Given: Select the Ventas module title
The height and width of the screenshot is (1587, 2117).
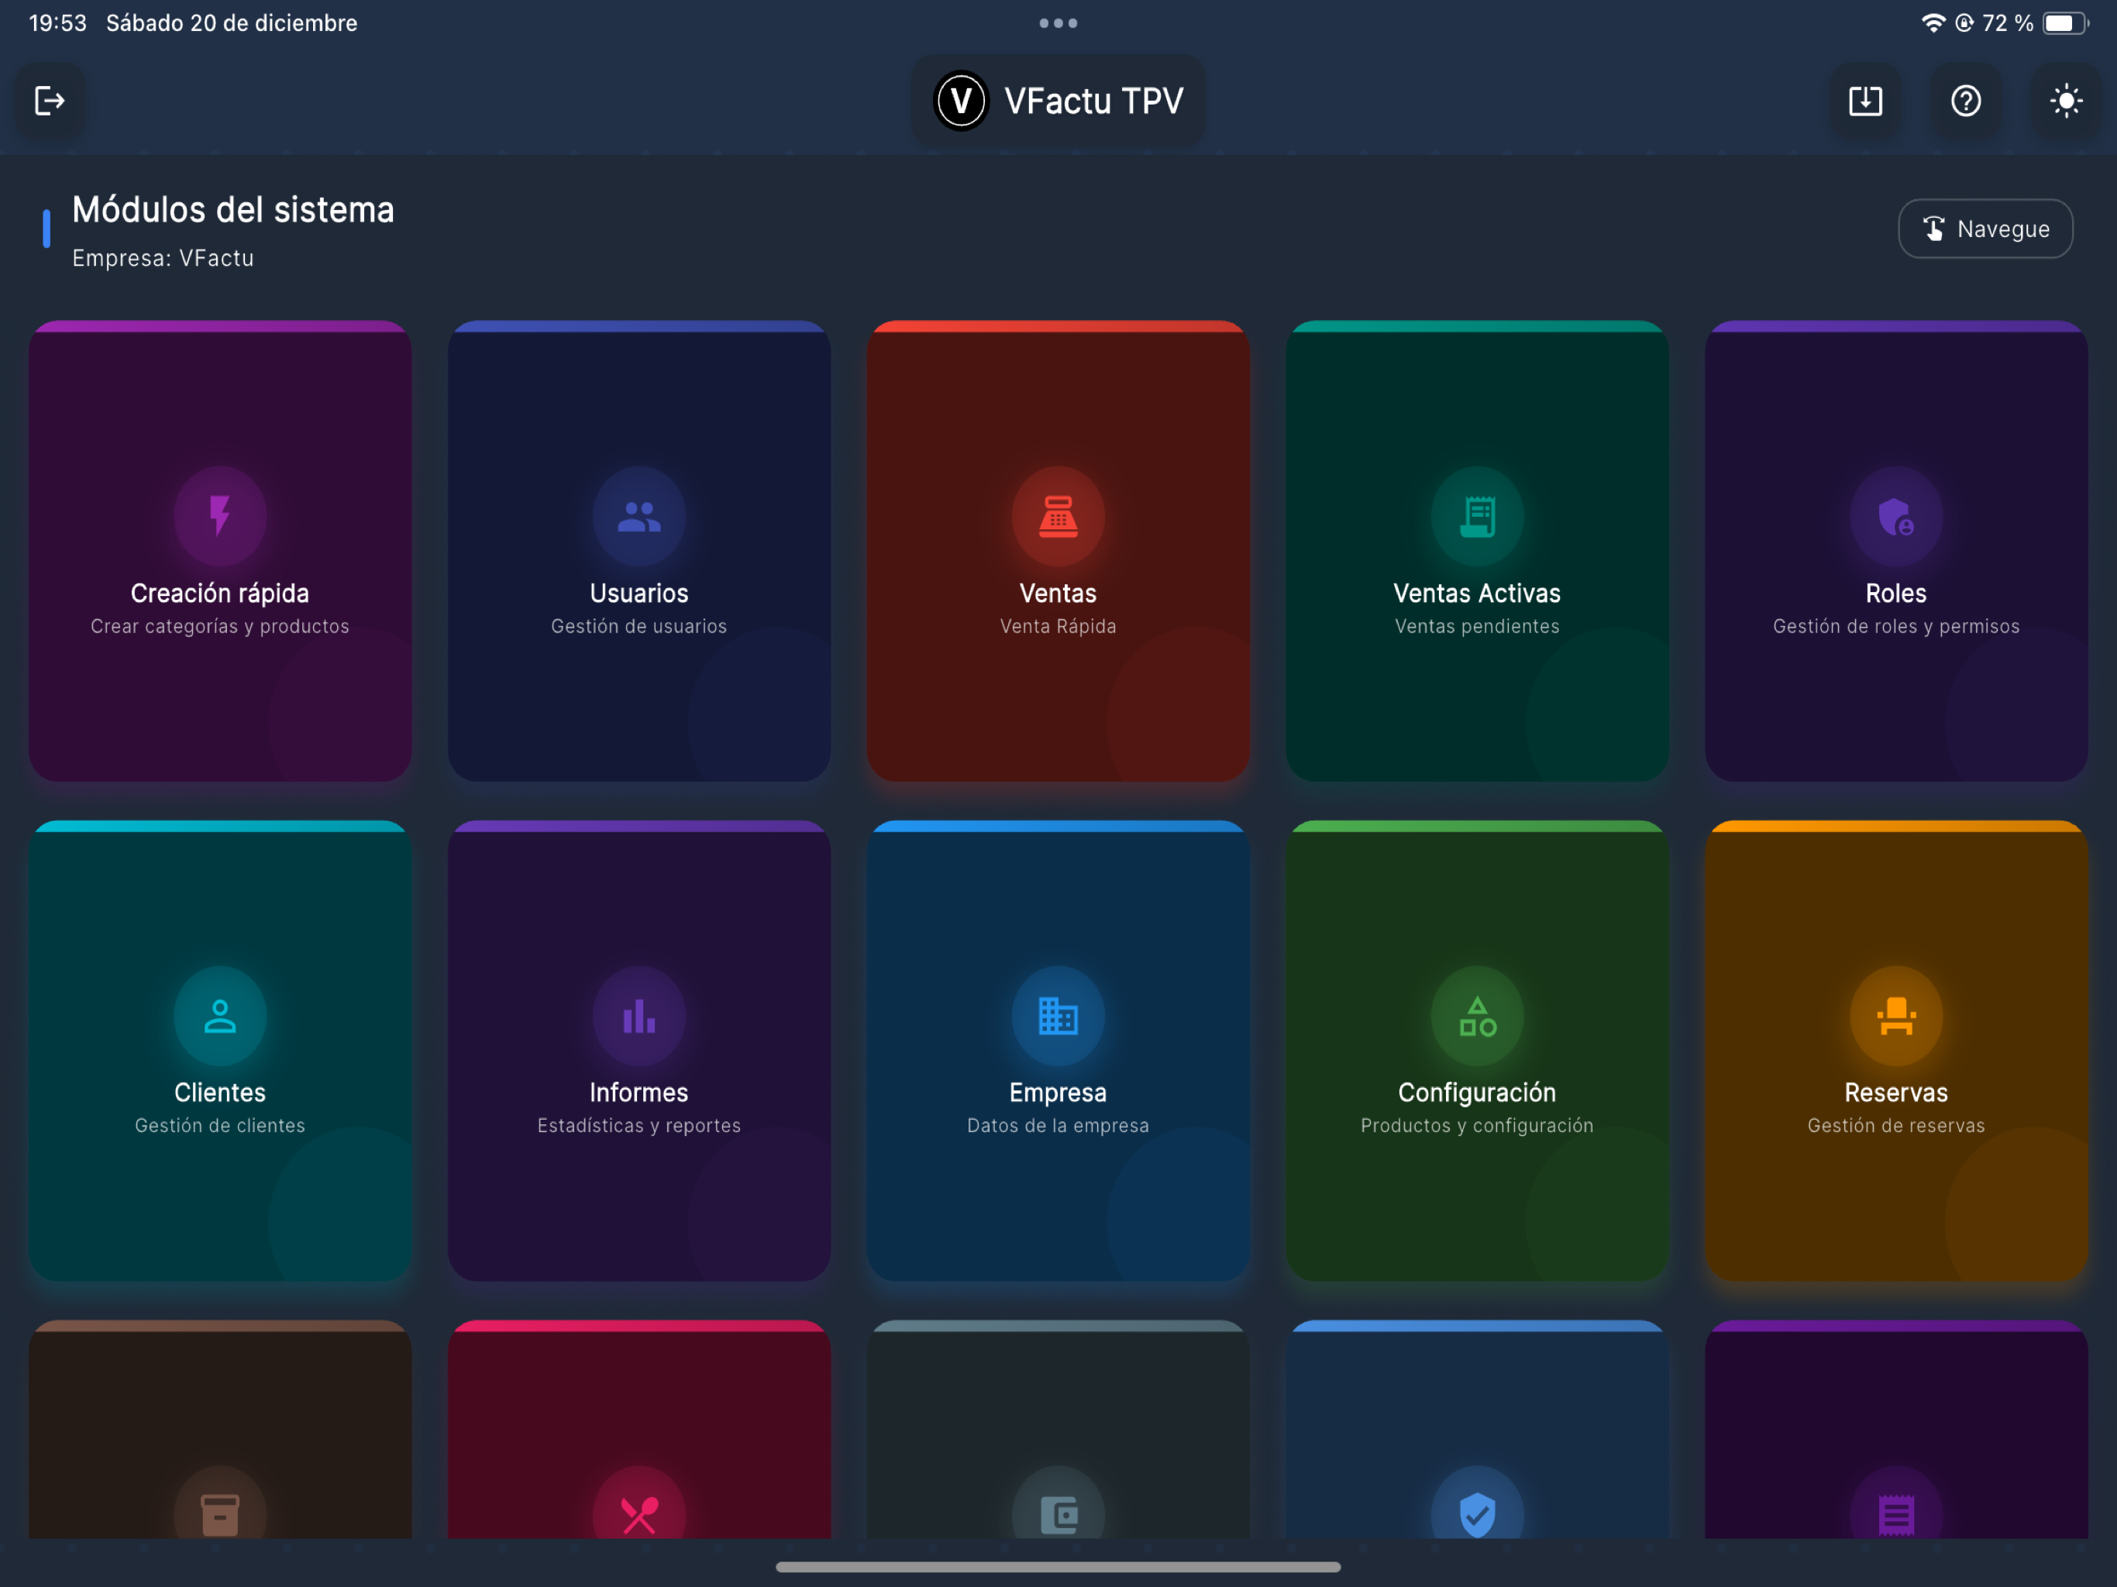Looking at the screenshot, I should pyautogui.click(x=1058, y=594).
